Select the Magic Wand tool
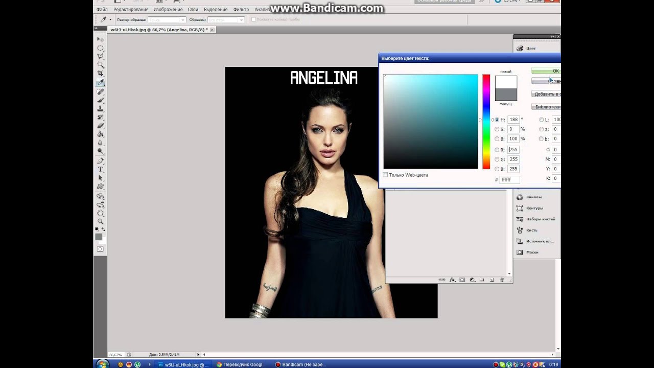Viewport: 654px width, 368px height. click(100, 65)
